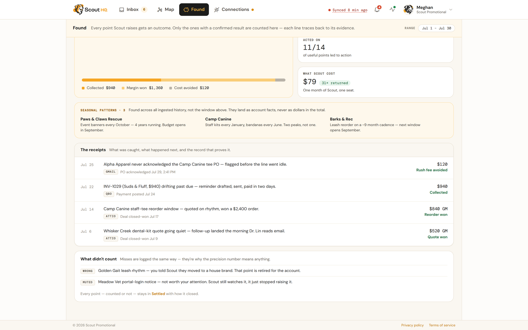528x330 pixels.
Task: Open the Jul 1 - Jul 30 range picker
Action: click(x=437, y=28)
